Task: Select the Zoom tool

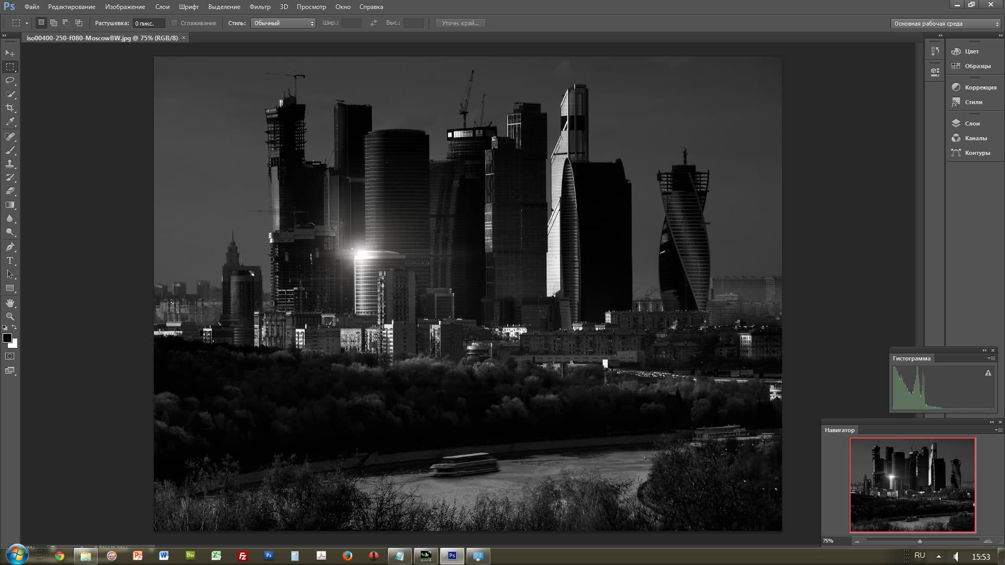Action: [10, 317]
